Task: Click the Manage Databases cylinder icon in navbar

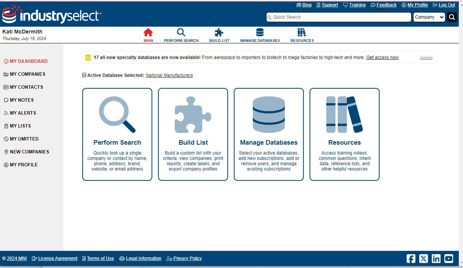Action: 260,32
